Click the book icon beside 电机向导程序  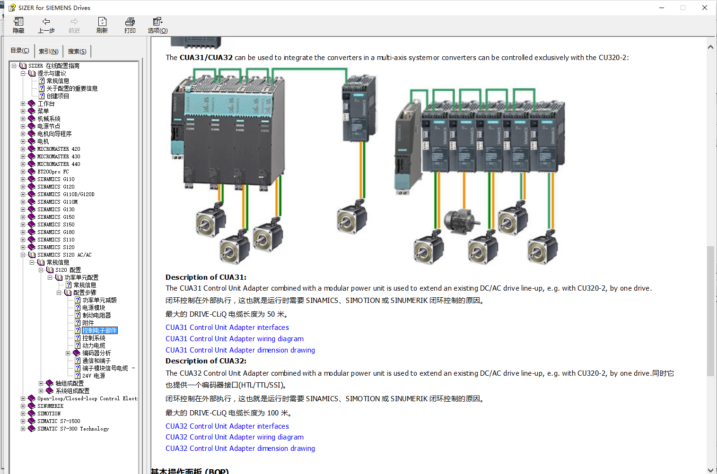point(32,134)
